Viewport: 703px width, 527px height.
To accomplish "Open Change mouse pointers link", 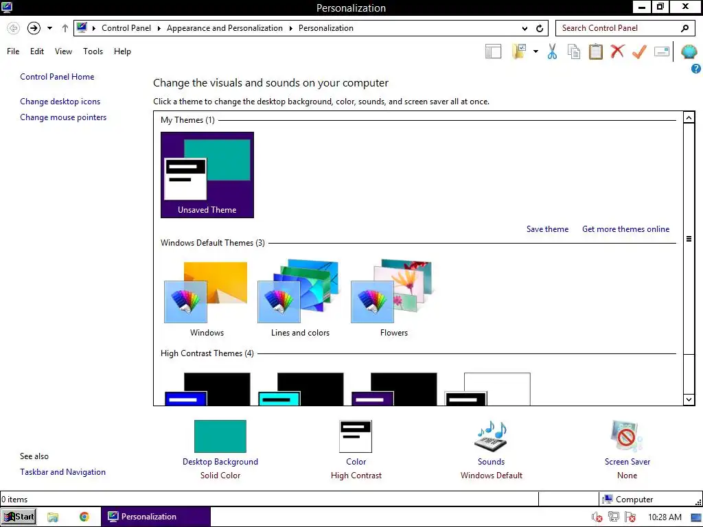I will (x=63, y=117).
